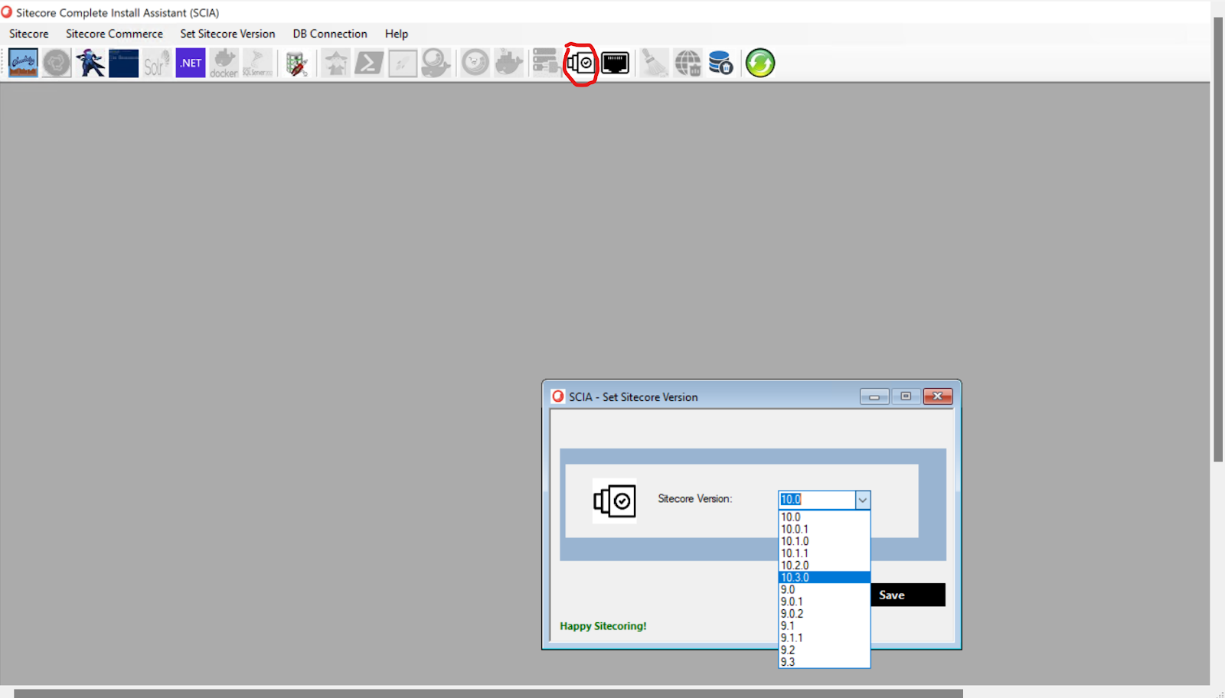Click the grey broom cleanup toolbar icon
This screenshot has height=698, width=1225.
click(x=654, y=63)
